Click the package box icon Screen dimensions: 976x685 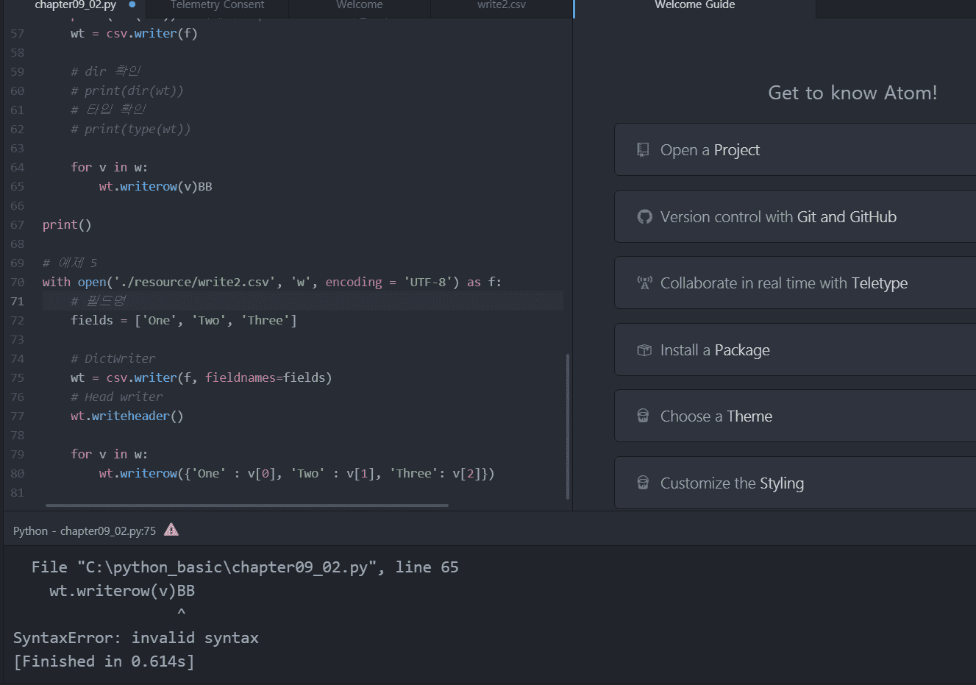pyautogui.click(x=644, y=350)
